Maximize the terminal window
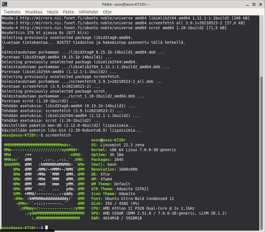Image resolution: width=265 pixels, height=232 pixels. pyautogui.click(x=254, y=4)
